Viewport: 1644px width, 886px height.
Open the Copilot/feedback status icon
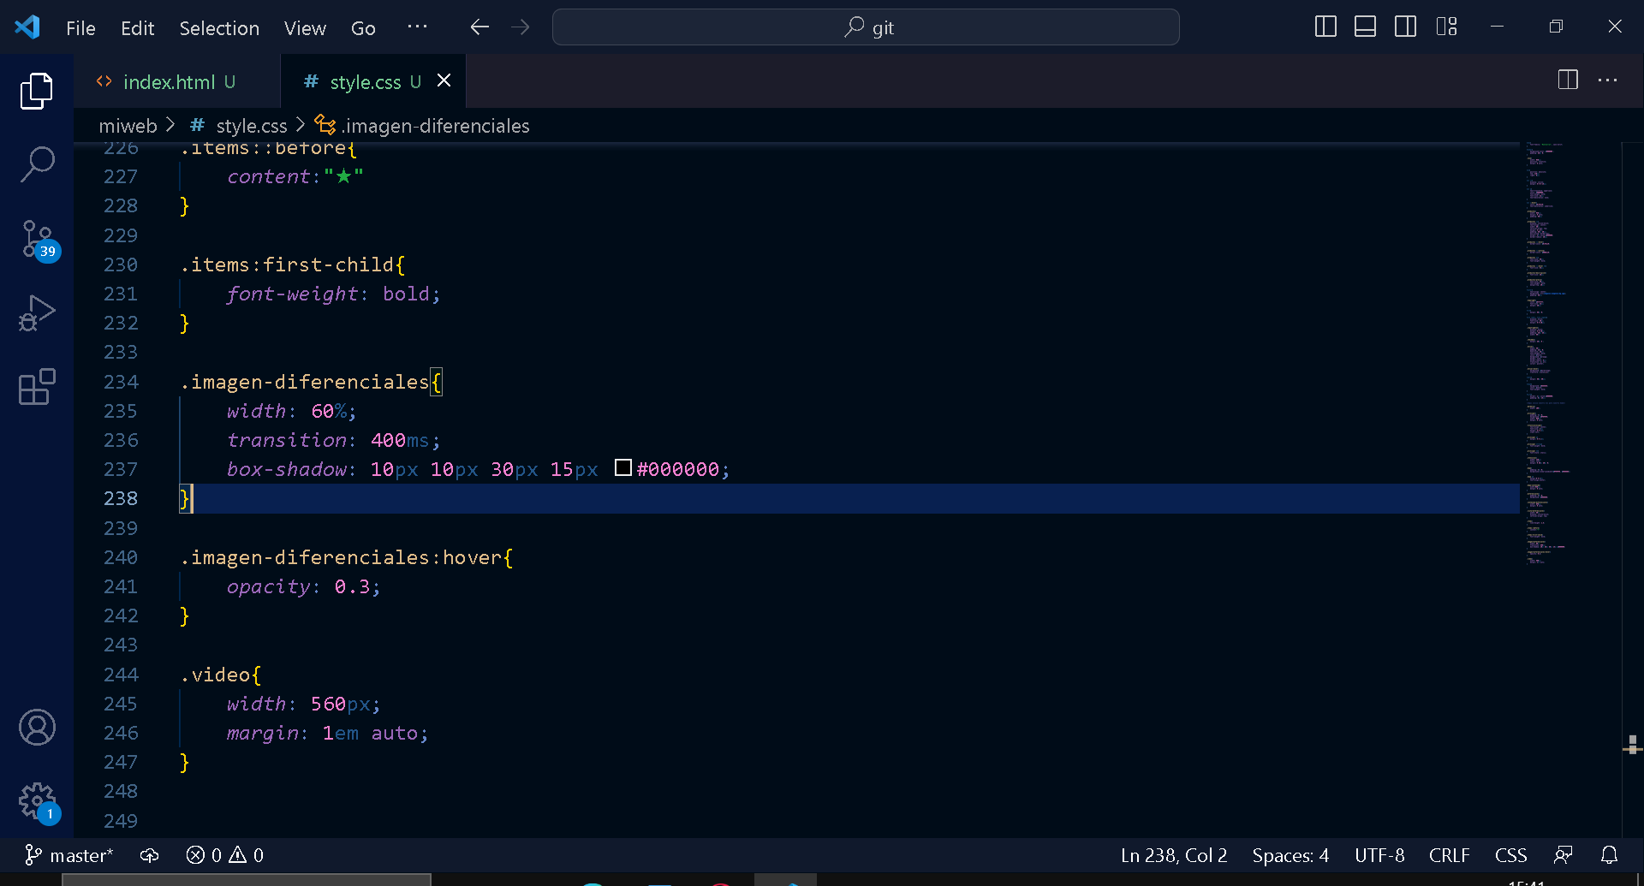(1564, 855)
